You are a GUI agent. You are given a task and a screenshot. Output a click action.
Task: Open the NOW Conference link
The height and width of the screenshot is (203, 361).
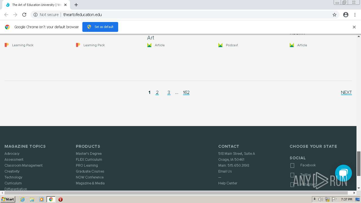pyautogui.click(x=90, y=177)
